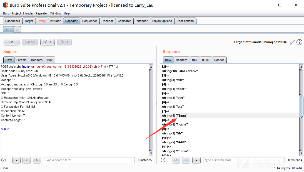Focus the Request search term field

89,160
